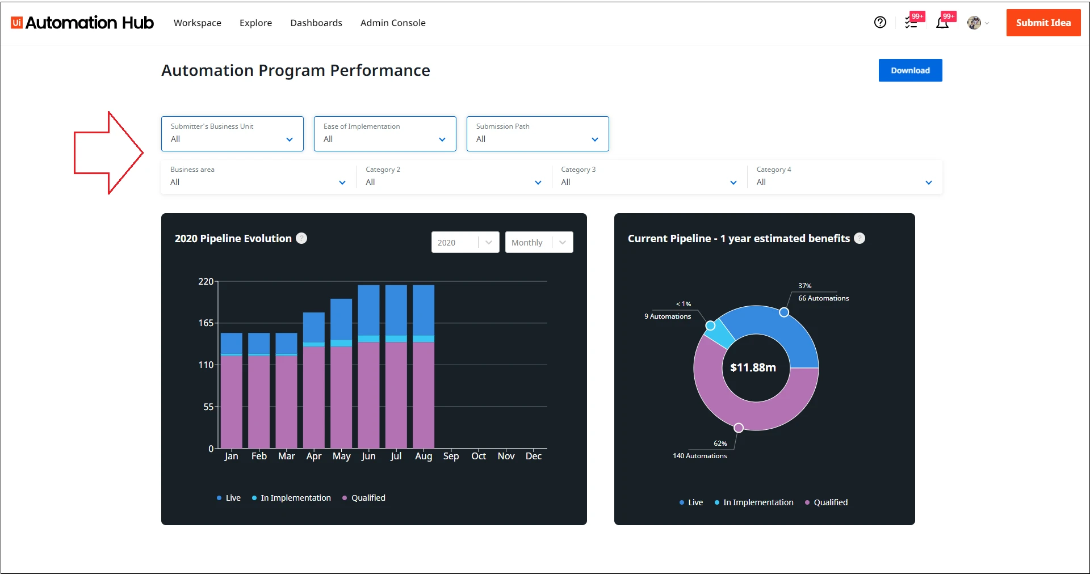Screen dimensions: 1090x575
Task: Click the January bar in the chart
Action: (231, 391)
